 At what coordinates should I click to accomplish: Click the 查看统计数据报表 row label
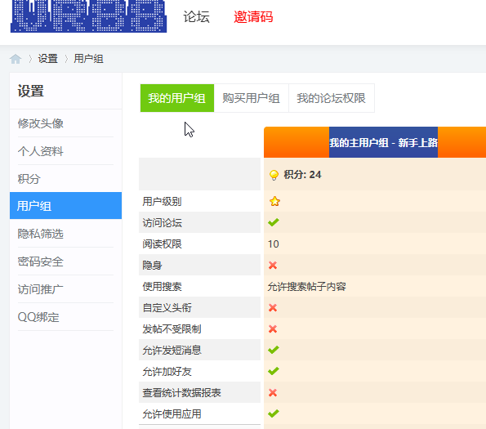(x=181, y=393)
